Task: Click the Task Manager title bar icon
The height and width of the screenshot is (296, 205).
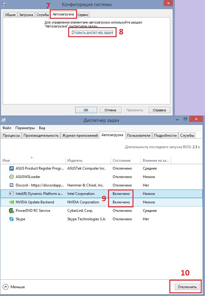Action: tap(3, 120)
